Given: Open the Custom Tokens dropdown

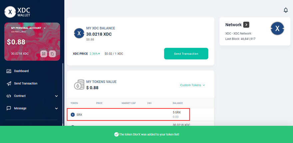Looking at the screenshot, I should point(192,85).
